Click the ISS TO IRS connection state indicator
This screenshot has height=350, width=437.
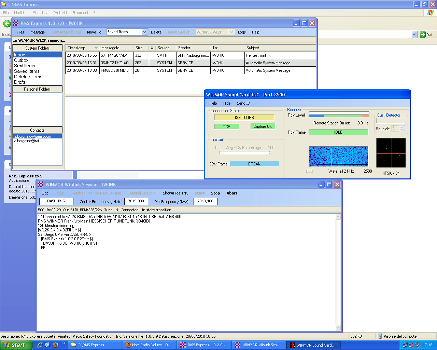coord(244,118)
